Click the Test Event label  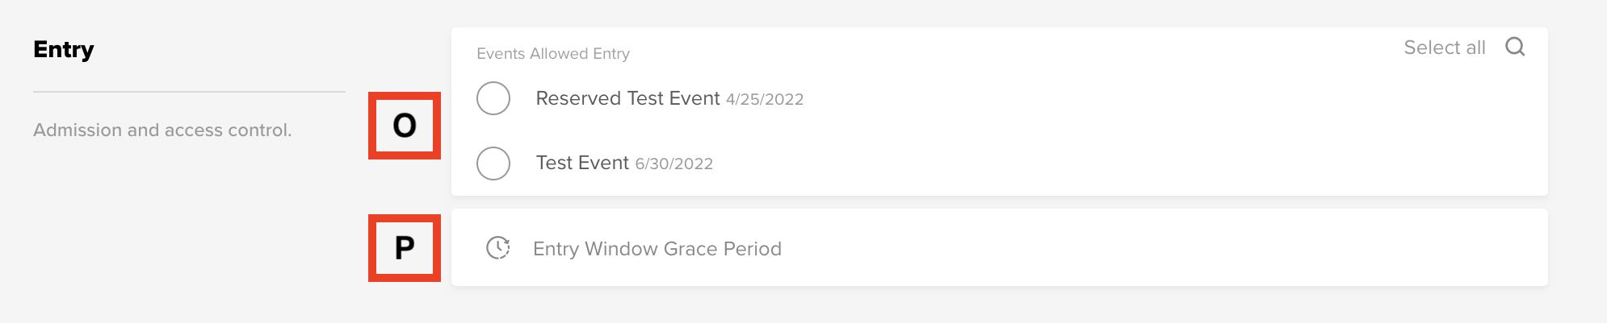pyautogui.click(x=582, y=163)
